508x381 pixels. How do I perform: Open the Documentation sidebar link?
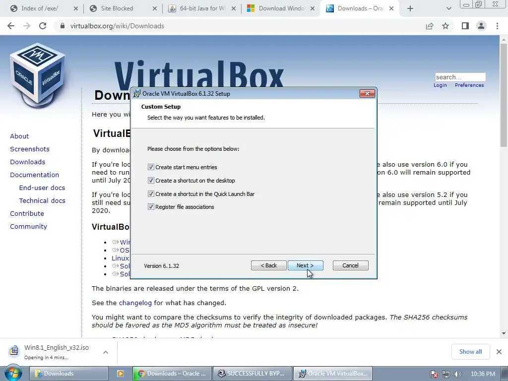35,175
